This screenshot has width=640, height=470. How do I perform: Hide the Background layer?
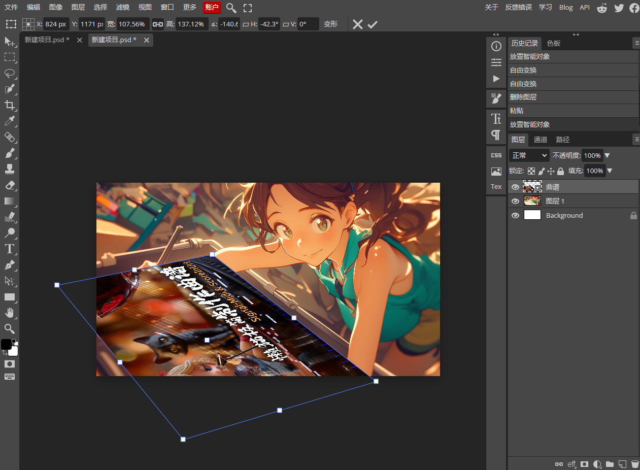point(515,215)
